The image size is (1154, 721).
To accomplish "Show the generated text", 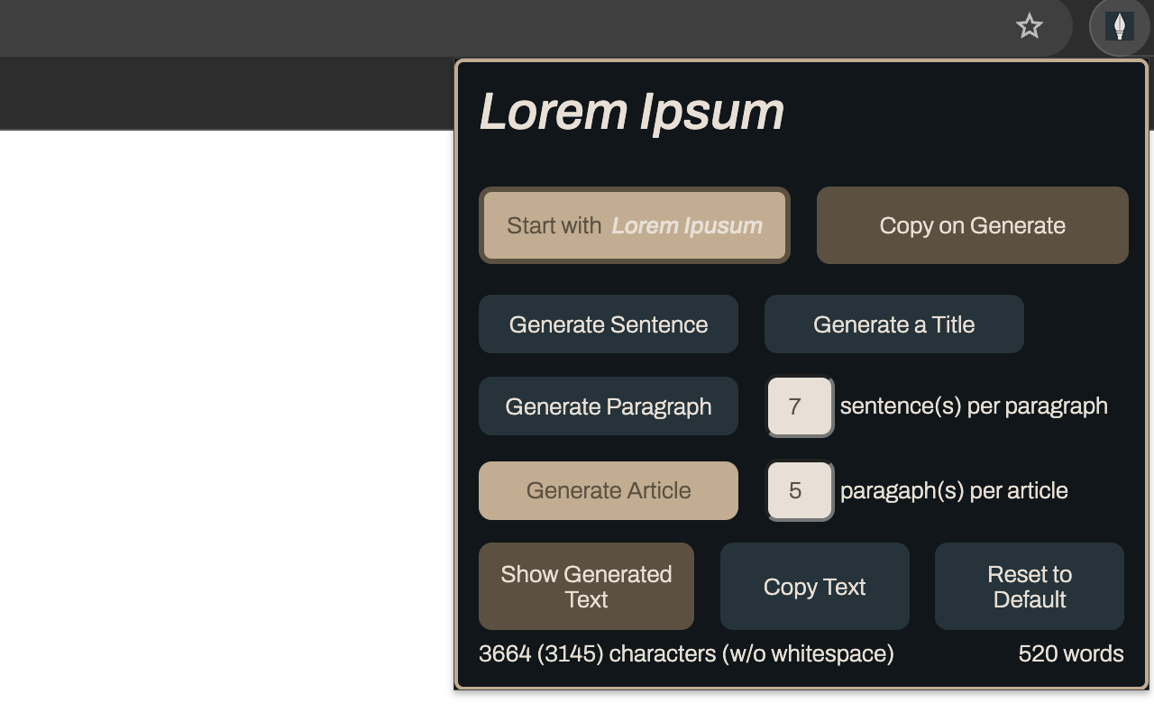I will (586, 586).
